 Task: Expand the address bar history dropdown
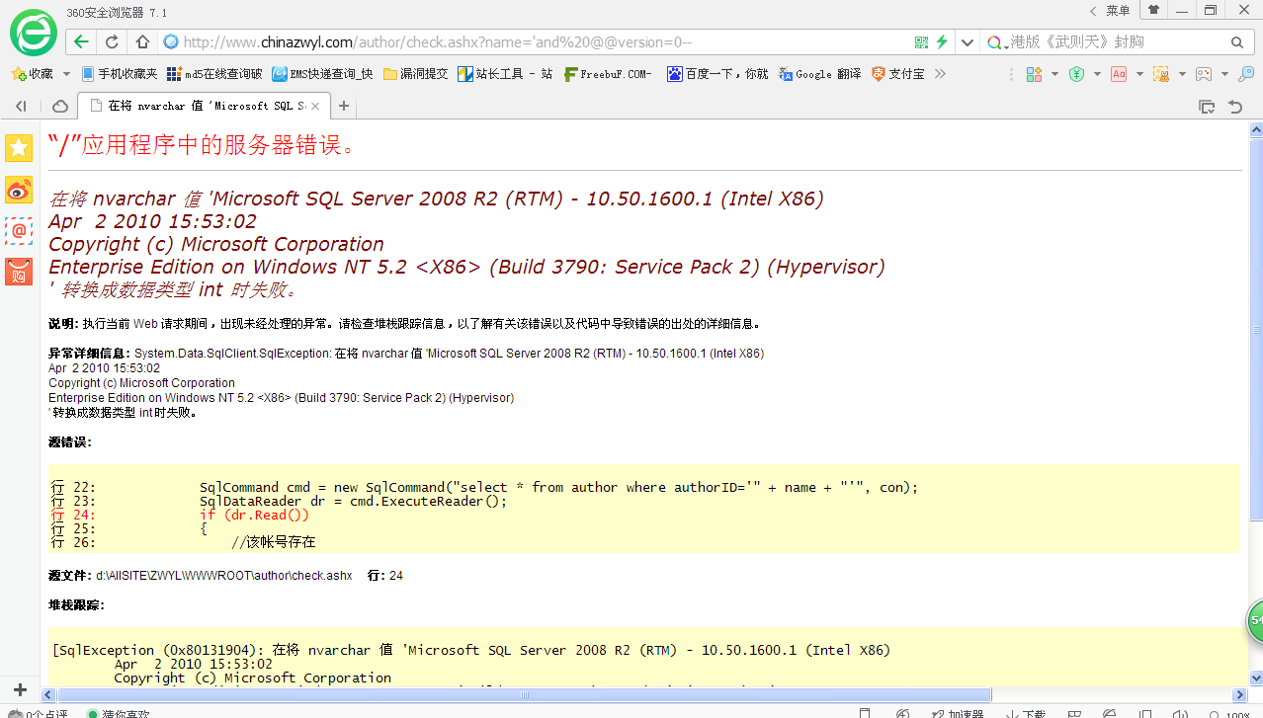click(x=968, y=42)
